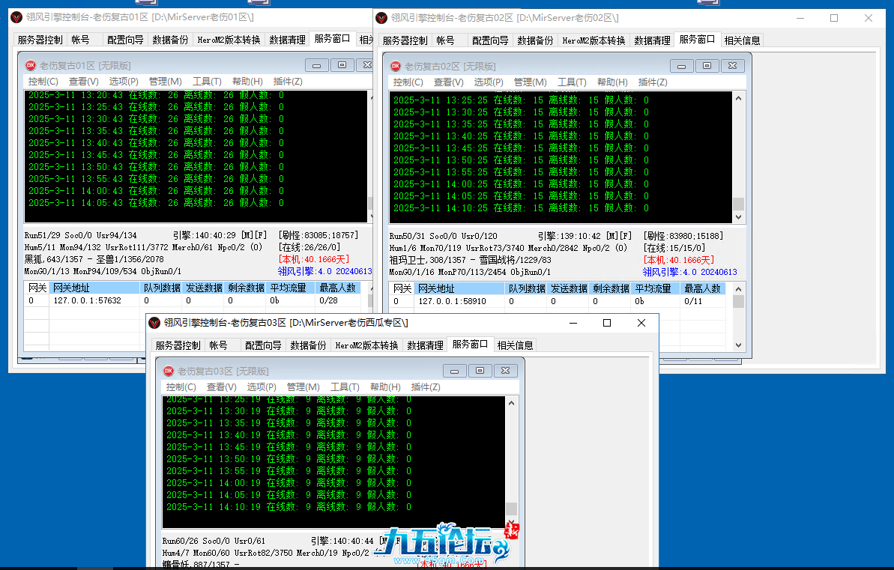Open HeroM2版本转换 tab in 01区 window

[x=229, y=40]
